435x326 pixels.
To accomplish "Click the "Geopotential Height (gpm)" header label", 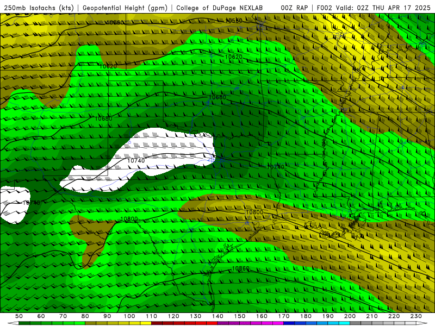I will 125,8.
